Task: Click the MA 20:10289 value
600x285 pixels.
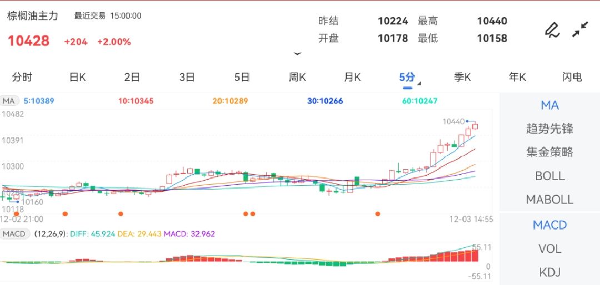Action: coord(231,101)
